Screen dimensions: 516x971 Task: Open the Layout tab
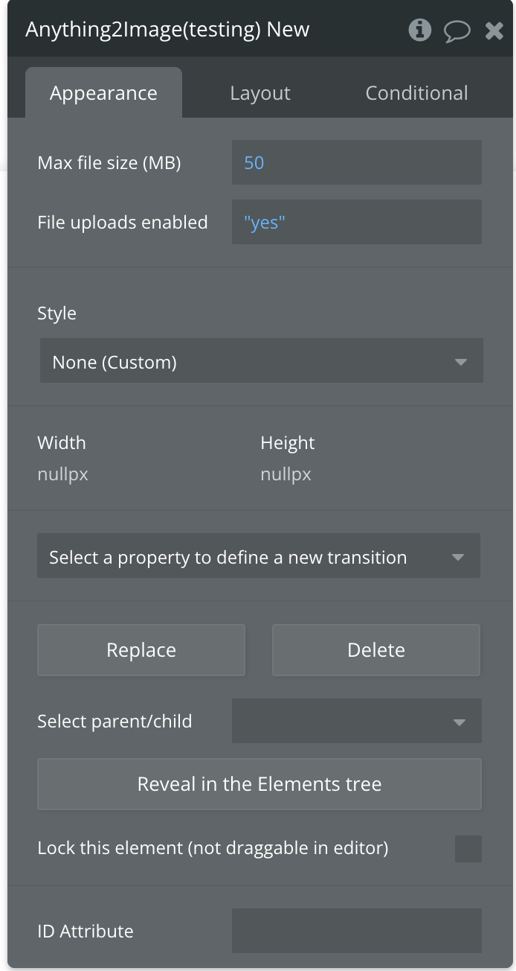click(260, 93)
